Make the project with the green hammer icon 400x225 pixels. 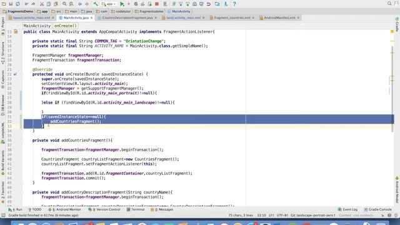pos(96,4)
